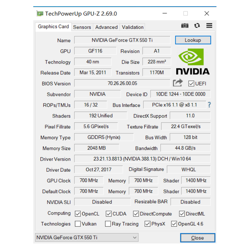Click the Bandwidth field 44.8 GB/s
Image resolution: width=250 pixels, height=250 pixels.
[185, 148]
